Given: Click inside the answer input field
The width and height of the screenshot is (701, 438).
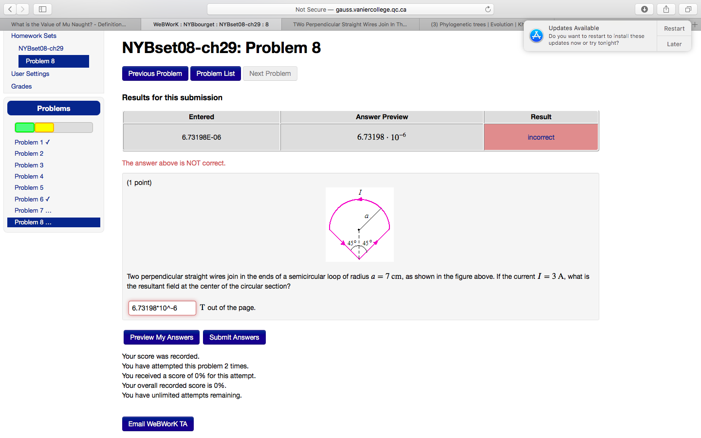Looking at the screenshot, I should click(162, 308).
